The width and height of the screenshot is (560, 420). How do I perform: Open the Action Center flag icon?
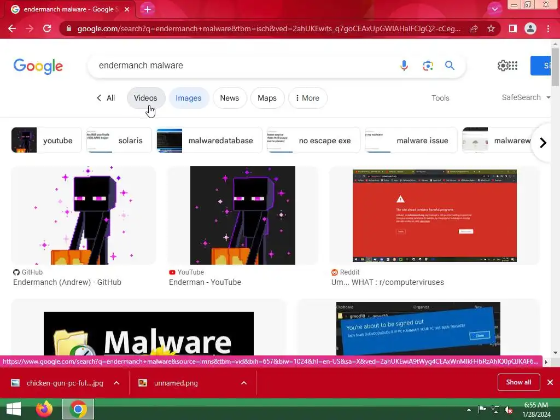[482, 410]
